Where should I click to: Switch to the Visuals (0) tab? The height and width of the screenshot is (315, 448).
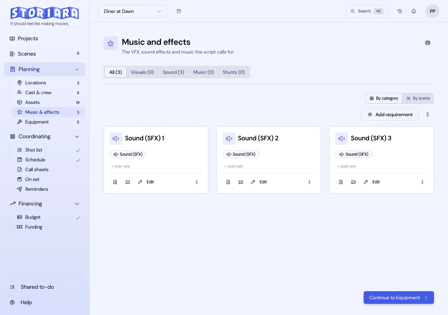tap(142, 72)
